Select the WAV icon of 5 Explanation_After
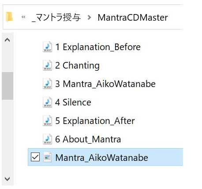Viewport: 202px width, 189px height. coord(47,121)
